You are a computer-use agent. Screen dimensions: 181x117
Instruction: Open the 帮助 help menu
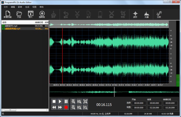tap(41, 7)
